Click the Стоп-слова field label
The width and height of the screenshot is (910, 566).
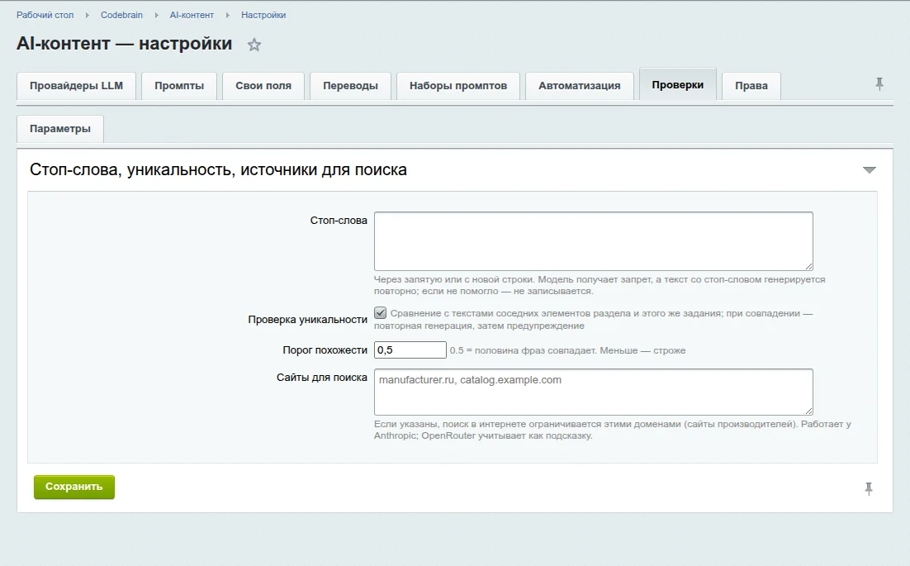pyautogui.click(x=339, y=221)
